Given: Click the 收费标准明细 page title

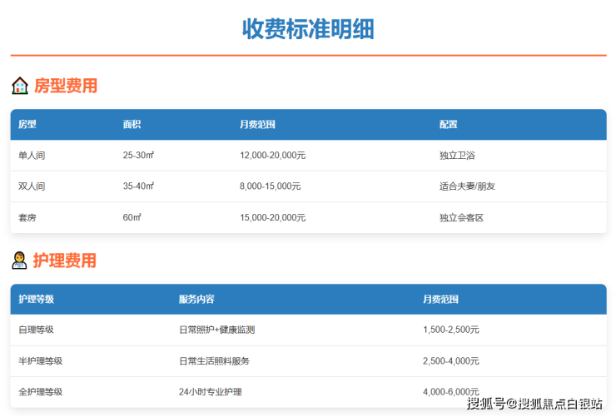Looking at the screenshot, I should (308, 29).
